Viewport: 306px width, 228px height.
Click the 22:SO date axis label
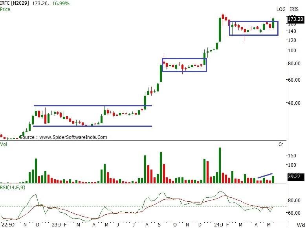click(x=8, y=225)
